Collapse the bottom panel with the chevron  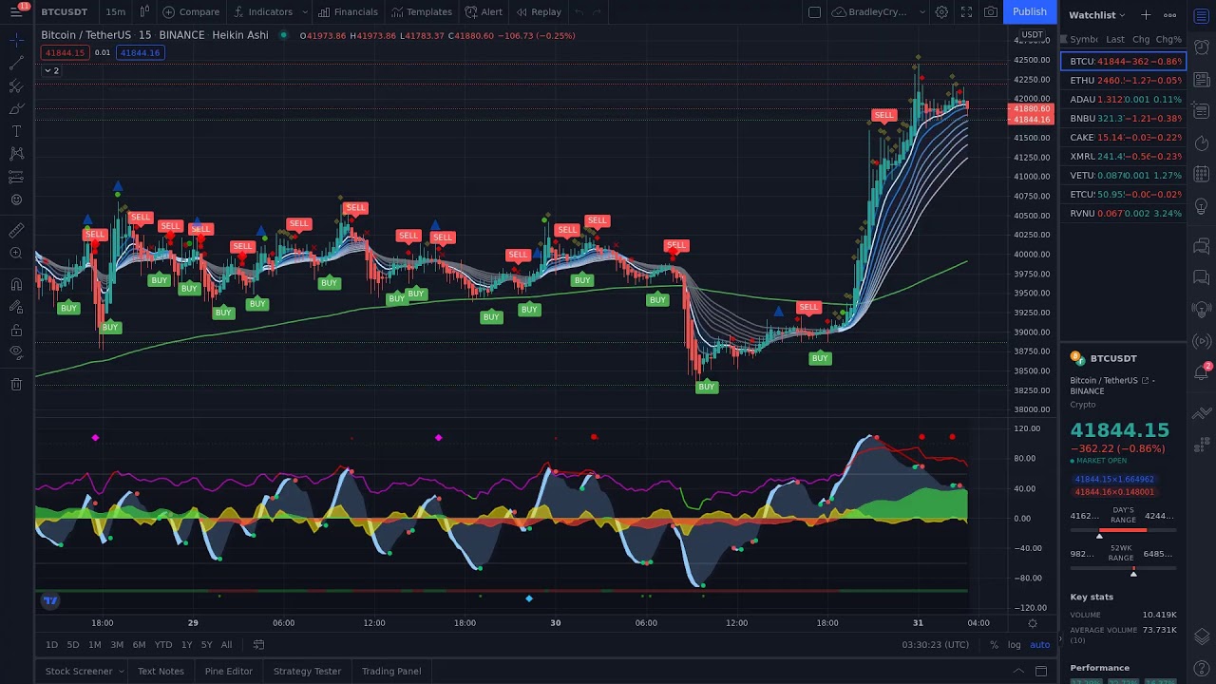pos(1018,671)
